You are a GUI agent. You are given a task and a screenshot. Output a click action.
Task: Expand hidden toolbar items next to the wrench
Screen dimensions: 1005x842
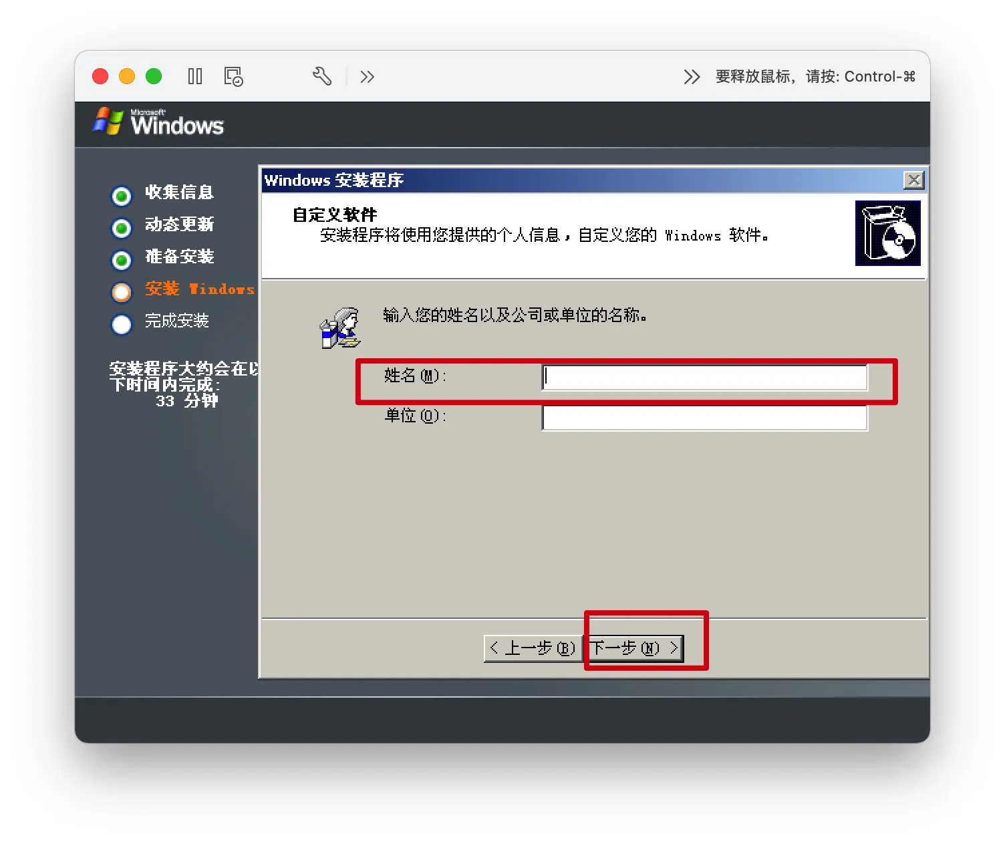pos(367,77)
